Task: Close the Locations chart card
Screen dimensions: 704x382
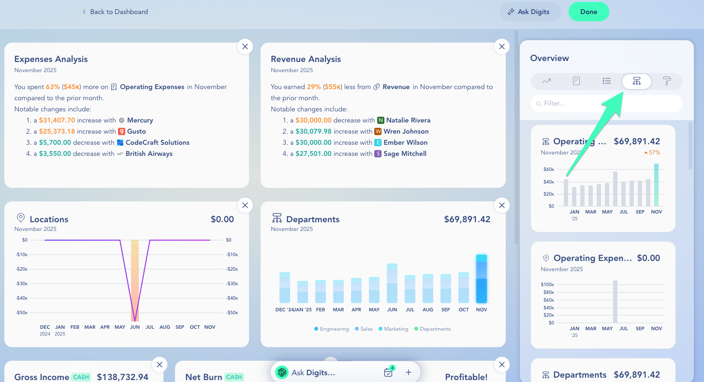Action: coord(245,205)
